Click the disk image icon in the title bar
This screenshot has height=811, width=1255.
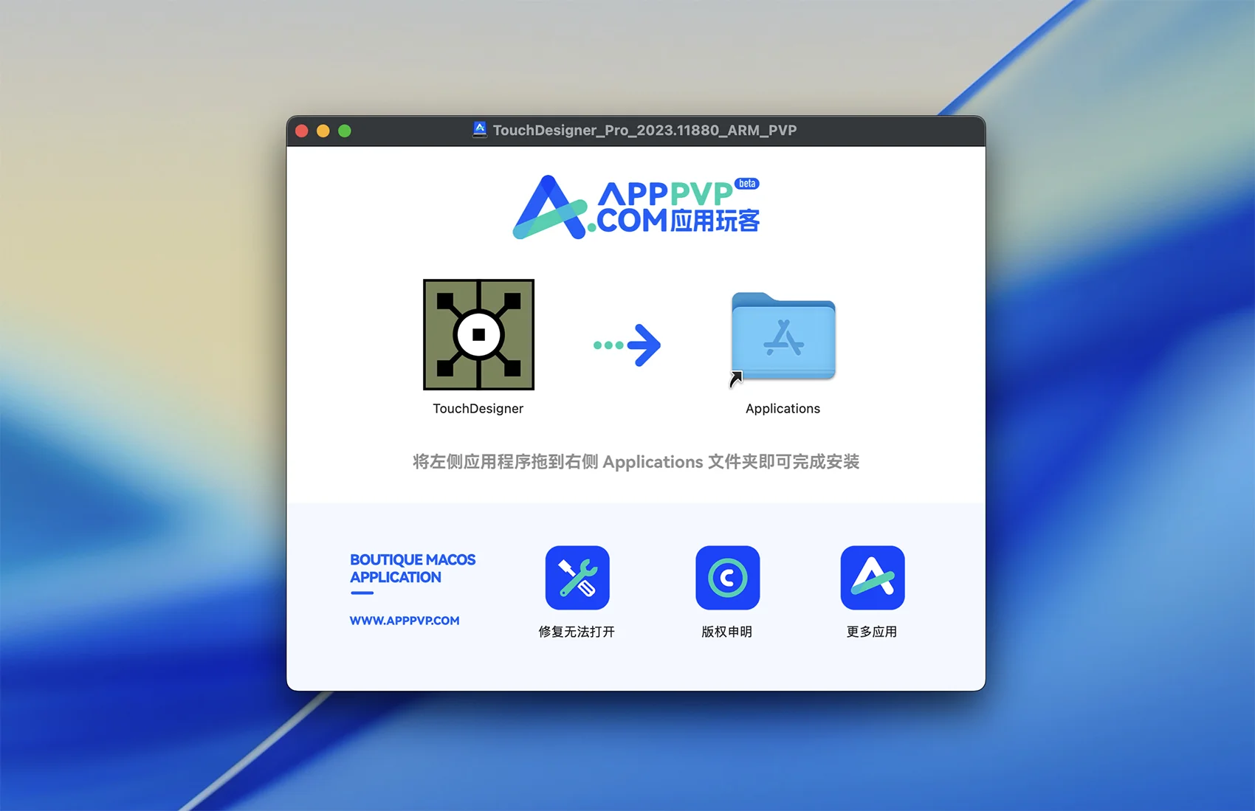(480, 130)
